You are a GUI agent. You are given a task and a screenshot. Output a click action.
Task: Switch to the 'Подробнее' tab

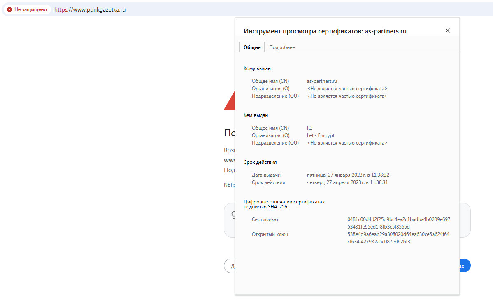282,47
